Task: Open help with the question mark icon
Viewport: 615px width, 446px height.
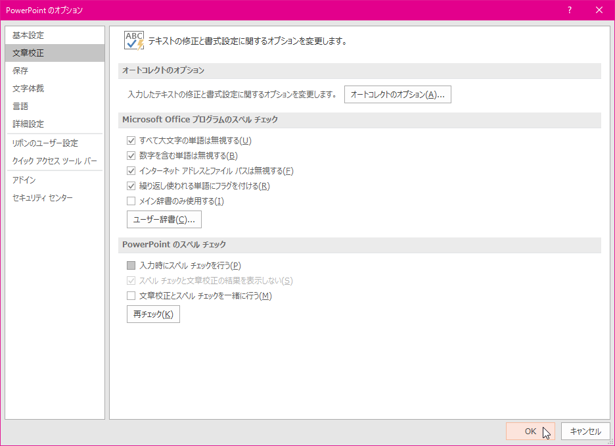Action: coord(570,11)
